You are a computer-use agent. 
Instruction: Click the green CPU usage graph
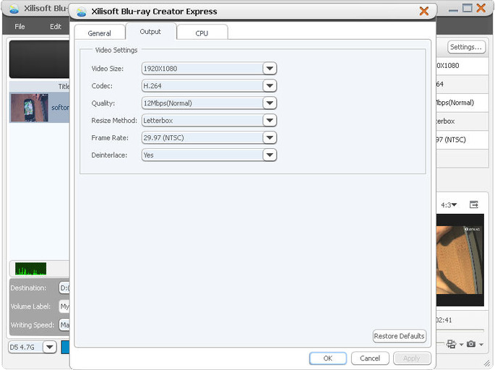[30, 269]
